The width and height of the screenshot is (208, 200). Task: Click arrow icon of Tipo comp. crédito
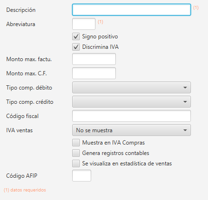click(185, 102)
